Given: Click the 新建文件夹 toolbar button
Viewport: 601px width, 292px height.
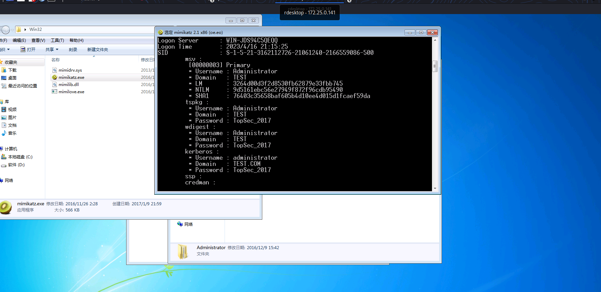Looking at the screenshot, I should point(98,49).
